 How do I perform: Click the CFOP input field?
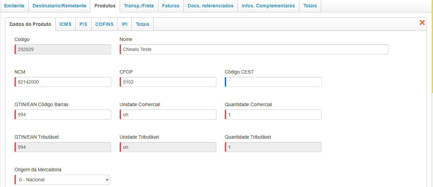168,82
